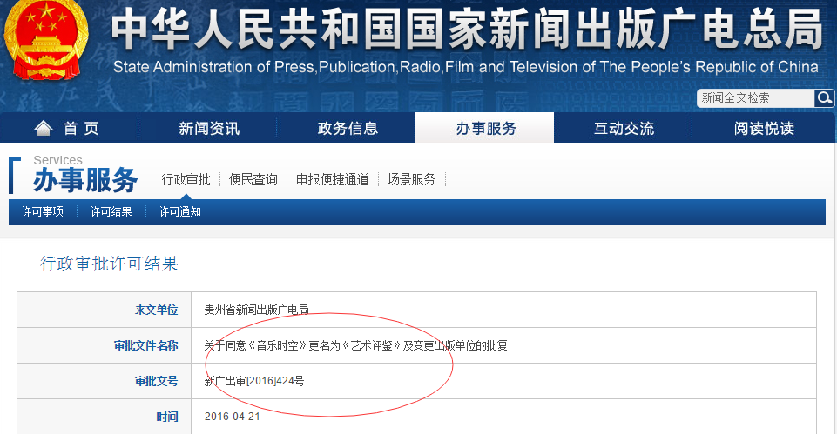The width and height of the screenshot is (837, 434).
Task: Go to the 首页 home menu
Action: tap(70, 128)
